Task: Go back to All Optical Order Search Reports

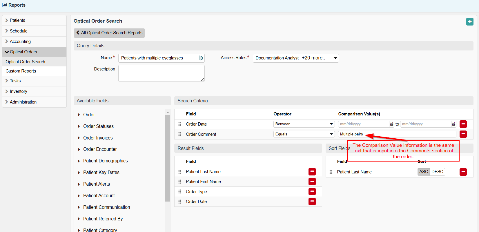Action: [109, 33]
